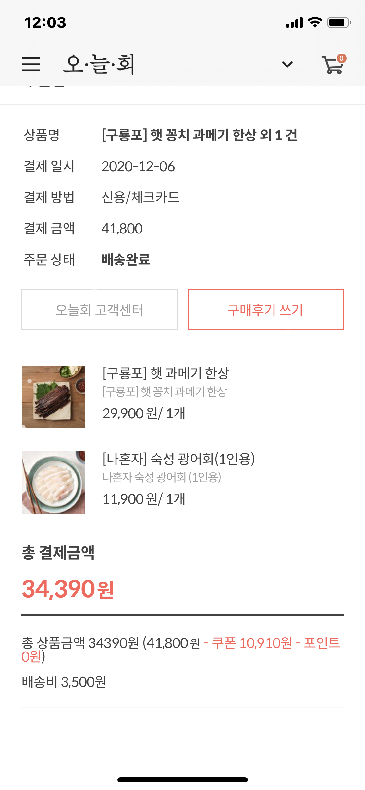Tap the payment date 2020-12-06
The width and height of the screenshot is (365, 790).
point(138,166)
